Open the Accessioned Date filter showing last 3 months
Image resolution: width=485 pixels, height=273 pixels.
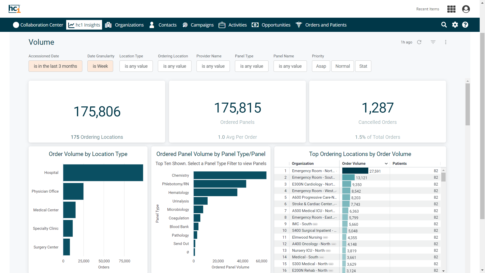pyautogui.click(x=55, y=66)
